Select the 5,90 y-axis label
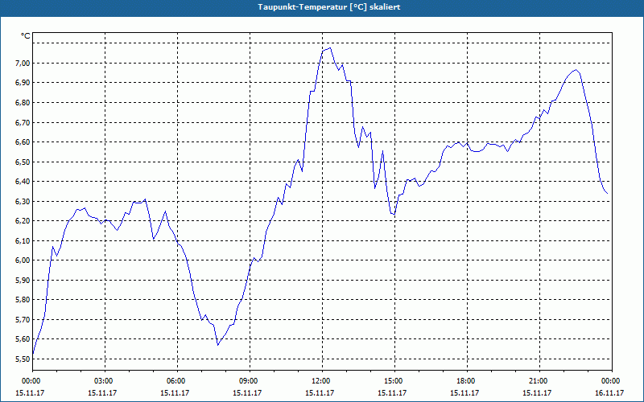Viewport: 644px width, 402px height. pyautogui.click(x=23, y=280)
